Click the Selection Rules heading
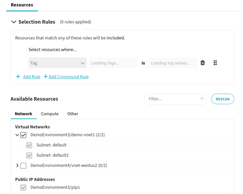243x194 pixels. 37,22
